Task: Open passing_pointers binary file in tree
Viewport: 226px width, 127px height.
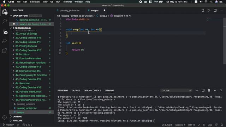Action: point(26,104)
